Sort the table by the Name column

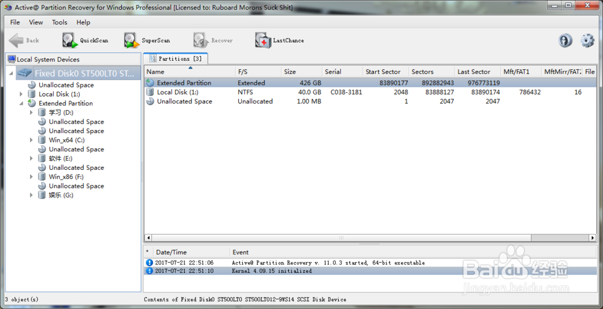tap(190, 72)
